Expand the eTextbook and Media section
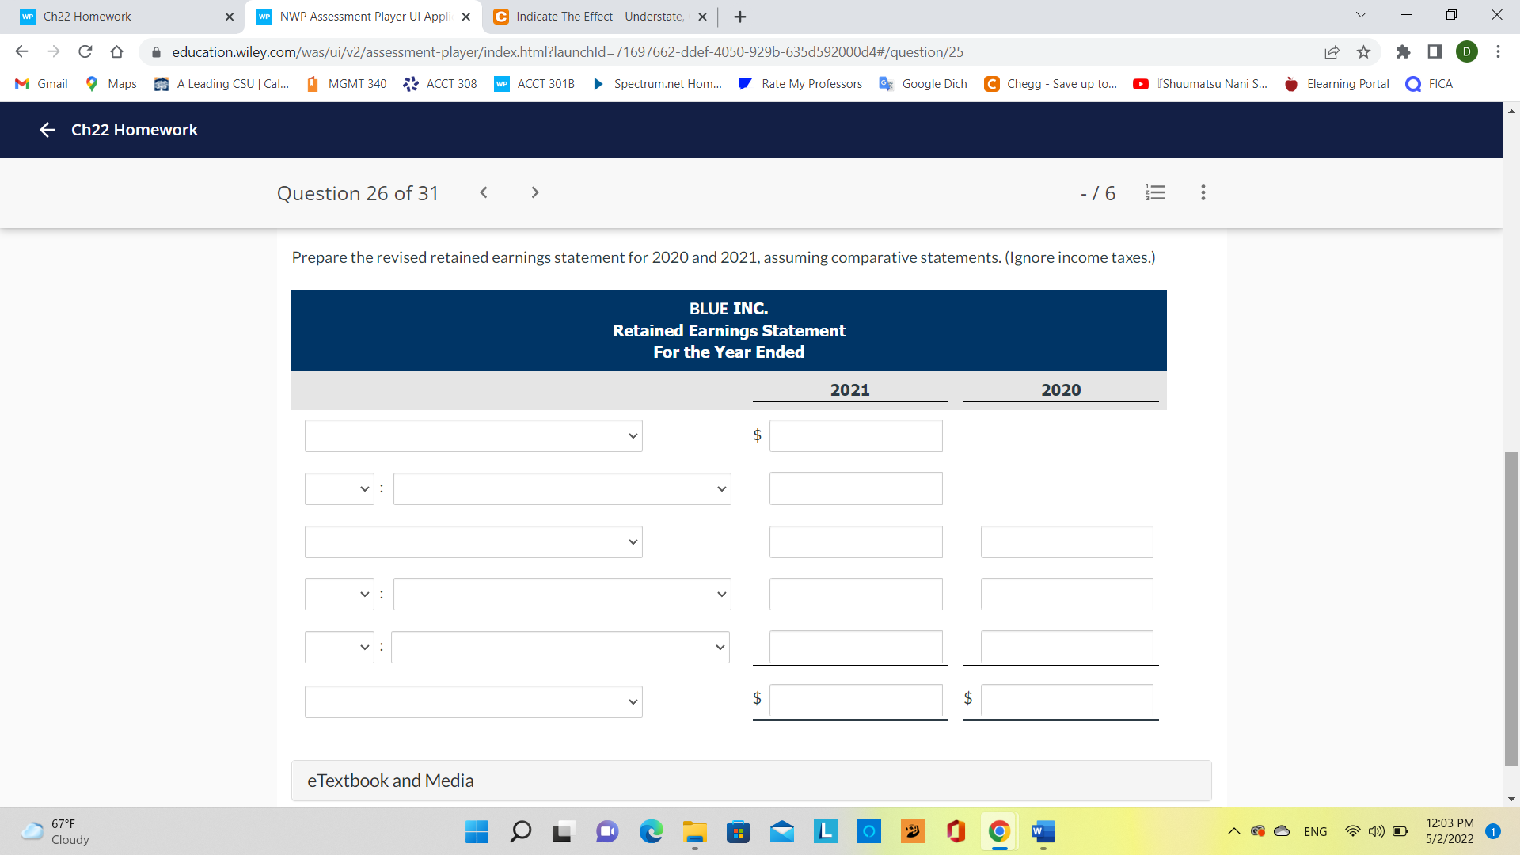This screenshot has height=855, width=1520. [x=390, y=780]
